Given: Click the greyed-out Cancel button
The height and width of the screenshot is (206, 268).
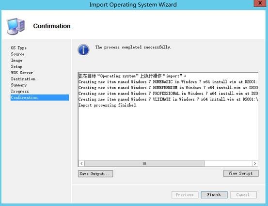Looking at the screenshot, I should pos(243,195).
